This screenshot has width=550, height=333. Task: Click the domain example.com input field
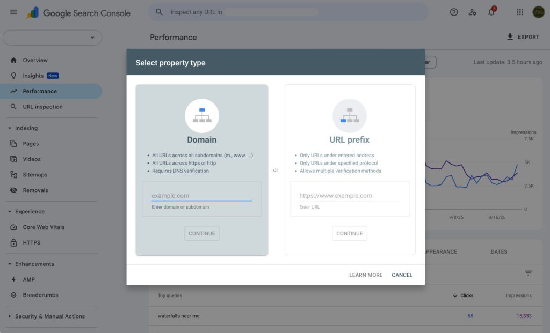point(201,196)
